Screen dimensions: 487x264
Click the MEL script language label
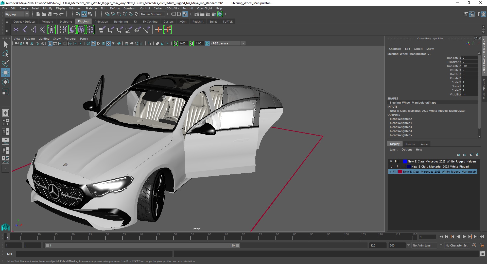pyautogui.click(x=10, y=254)
